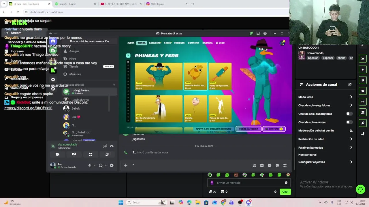Click wrench tool icon in Kick sidebar
The height and width of the screenshot is (207, 369).
tap(363, 123)
